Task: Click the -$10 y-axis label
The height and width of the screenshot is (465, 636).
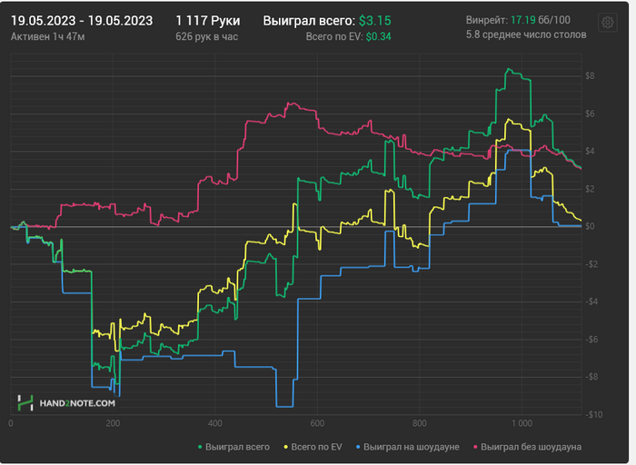Action: click(593, 414)
